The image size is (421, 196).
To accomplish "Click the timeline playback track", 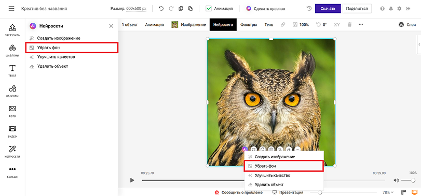I will coord(263,180).
